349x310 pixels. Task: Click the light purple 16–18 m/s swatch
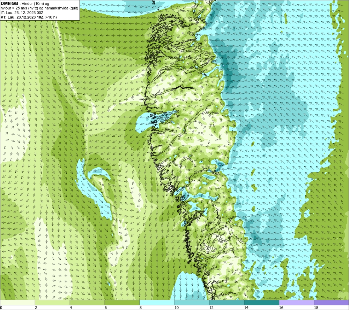(x=296, y=302)
